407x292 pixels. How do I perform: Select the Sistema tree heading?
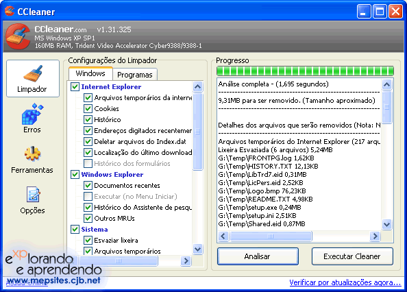pyautogui.click(x=95, y=229)
